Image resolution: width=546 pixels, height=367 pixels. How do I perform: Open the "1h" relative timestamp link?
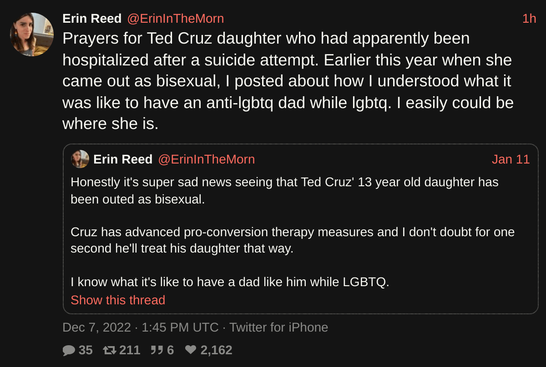[x=529, y=19]
